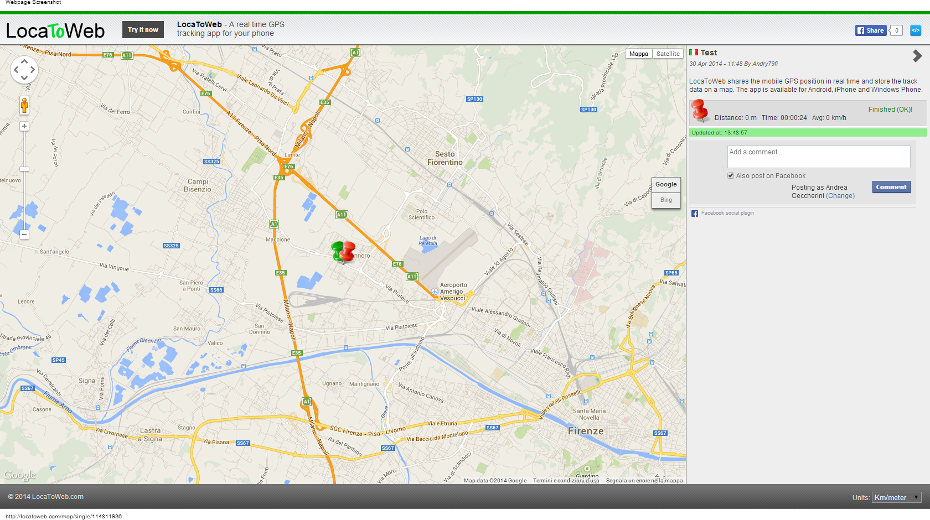930x520 pixels.
Task: Click the Polo Scientifico label
Action: point(422,214)
